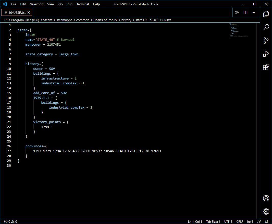
Task: Click industrial_complex = 2 on line 18
Action: pos(71,108)
